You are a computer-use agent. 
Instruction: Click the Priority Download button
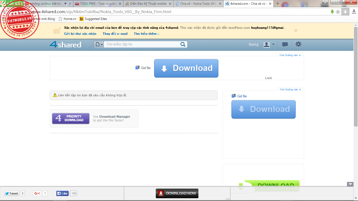click(71, 118)
